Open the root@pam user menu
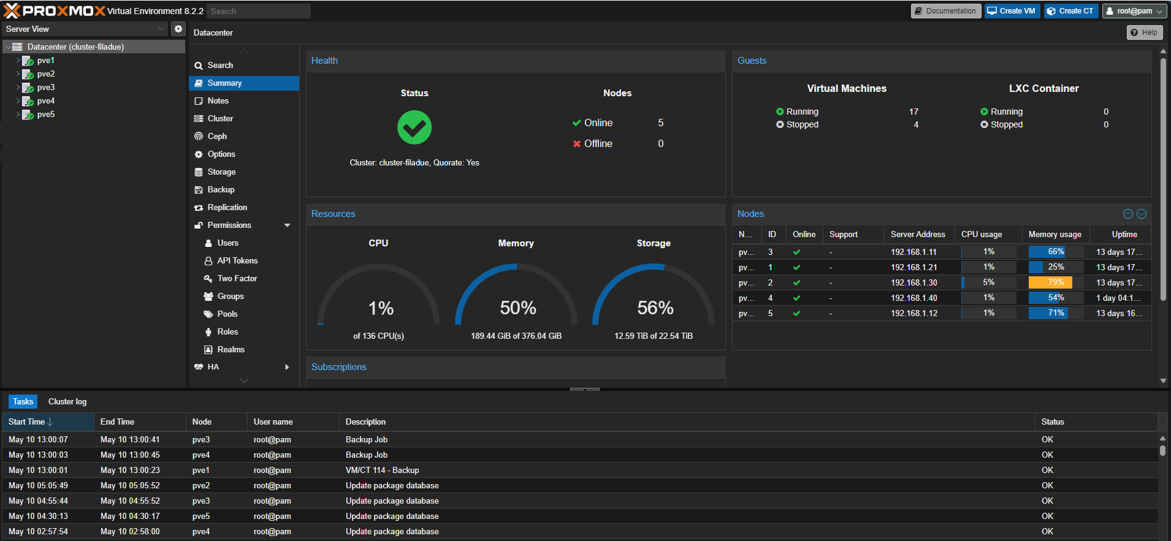 [1134, 11]
